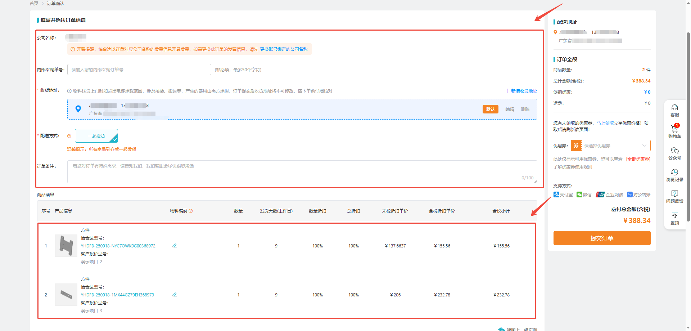Click the 内部采购单号 input field

tap(139, 70)
